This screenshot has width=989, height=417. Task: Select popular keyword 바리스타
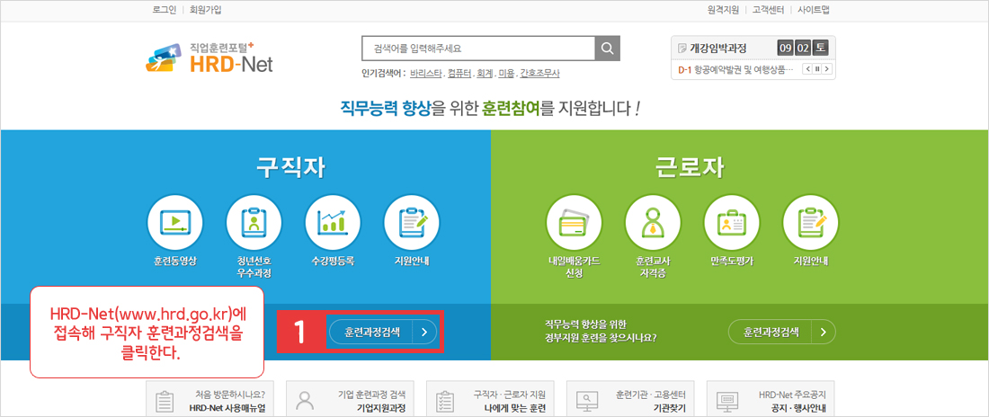426,73
